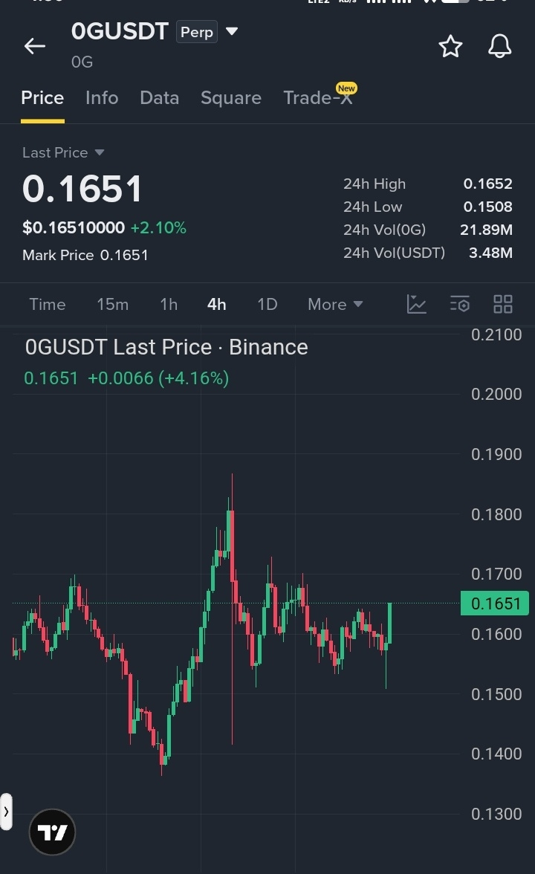Tap the 0GUSDT symbol title
535x874 pixels.
coord(120,32)
